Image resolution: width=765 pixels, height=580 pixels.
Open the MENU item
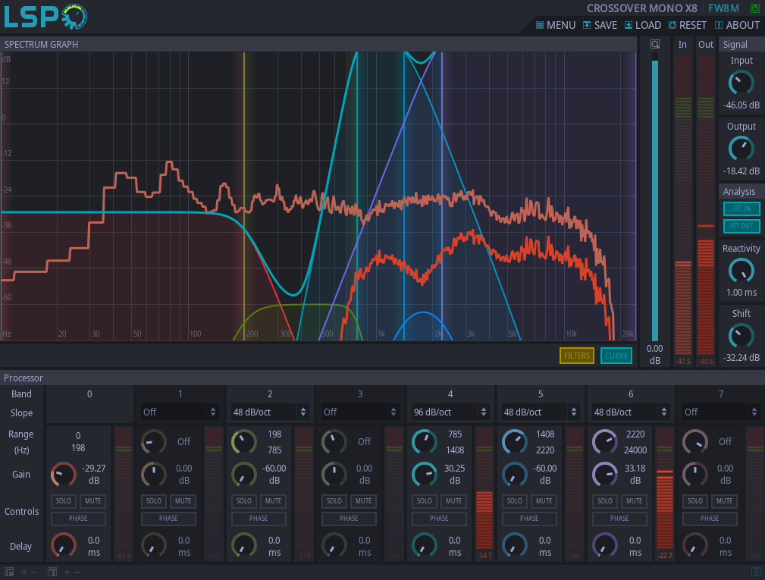click(556, 25)
